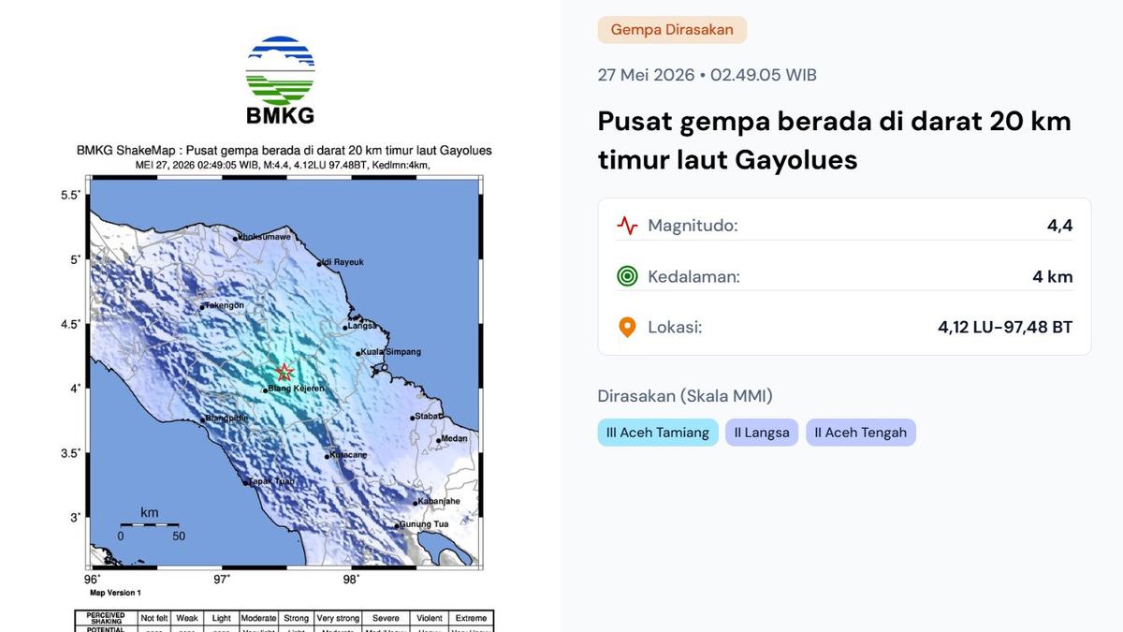Click the II Langsa chip

(762, 433)
